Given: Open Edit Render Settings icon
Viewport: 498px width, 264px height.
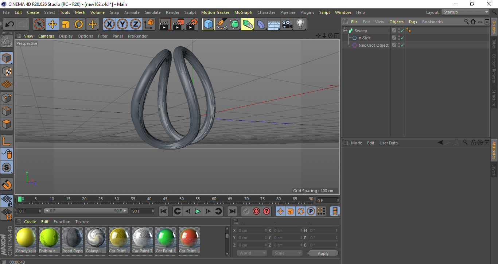Looking at the screenshot, I should (192, 24).
